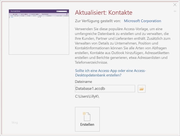
Task: Close the Kontakte template dialog
Action: [175, 5]
